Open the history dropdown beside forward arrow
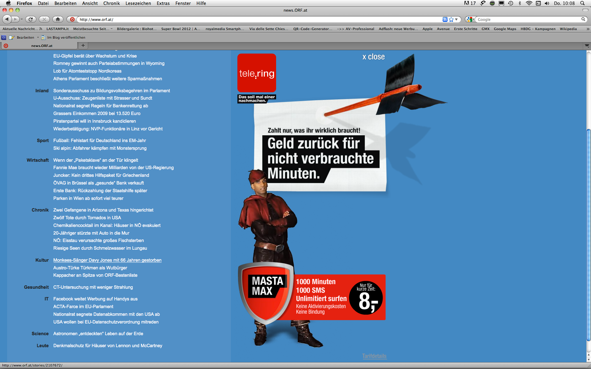The width and height of the screenshot is (591, 369). pyautogui.click(x=22, y=19)
